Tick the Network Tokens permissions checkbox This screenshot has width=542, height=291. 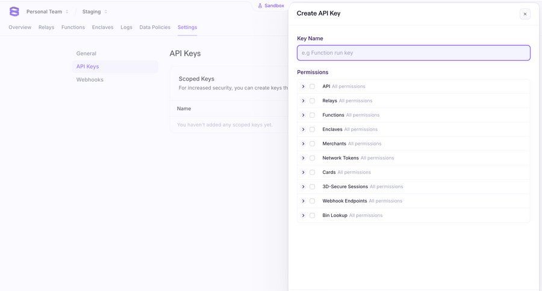(312, 158)
